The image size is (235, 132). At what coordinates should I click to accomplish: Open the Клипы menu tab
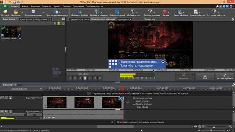coord(25,7)
